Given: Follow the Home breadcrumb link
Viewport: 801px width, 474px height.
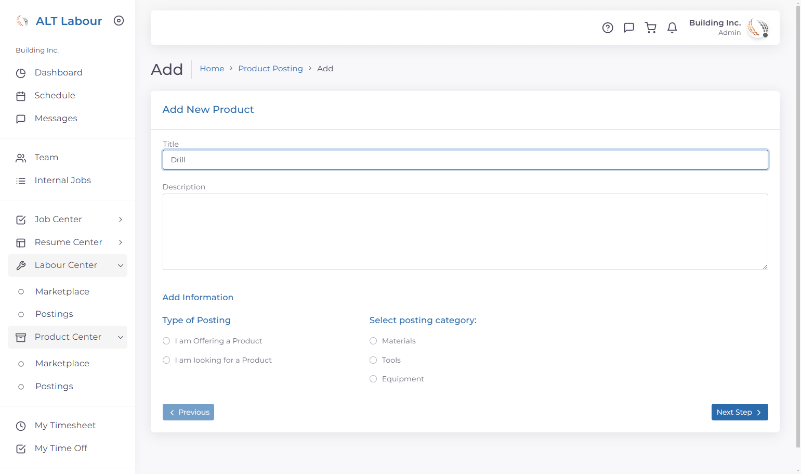Looking at the screenshot, I should (x=212, y=69).
